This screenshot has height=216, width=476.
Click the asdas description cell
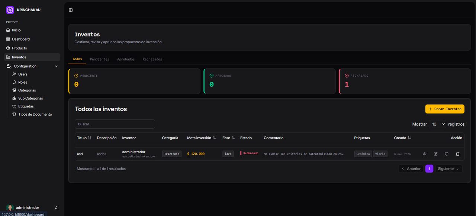102,154
